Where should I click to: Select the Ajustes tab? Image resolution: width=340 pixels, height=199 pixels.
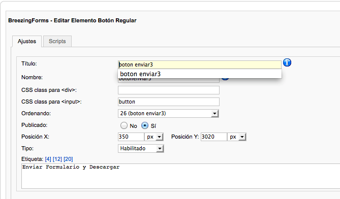click(27, 41)
